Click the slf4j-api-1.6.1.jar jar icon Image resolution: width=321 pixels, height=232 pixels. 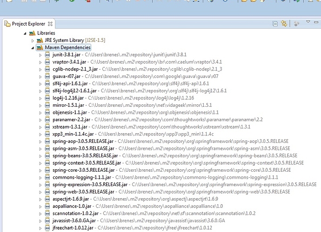pyautogui.click(x=47, y=84)
